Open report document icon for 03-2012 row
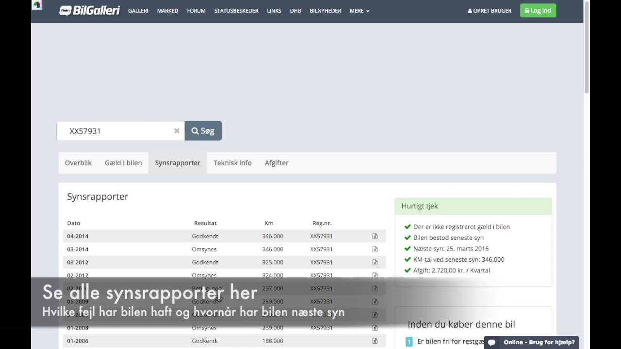 [375, 262]
